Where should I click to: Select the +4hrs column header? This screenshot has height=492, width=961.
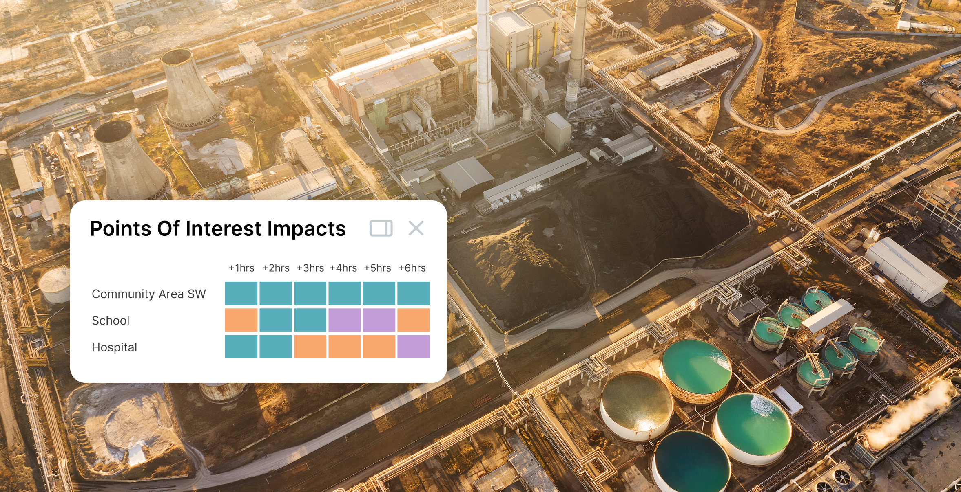tap(343, 268)
